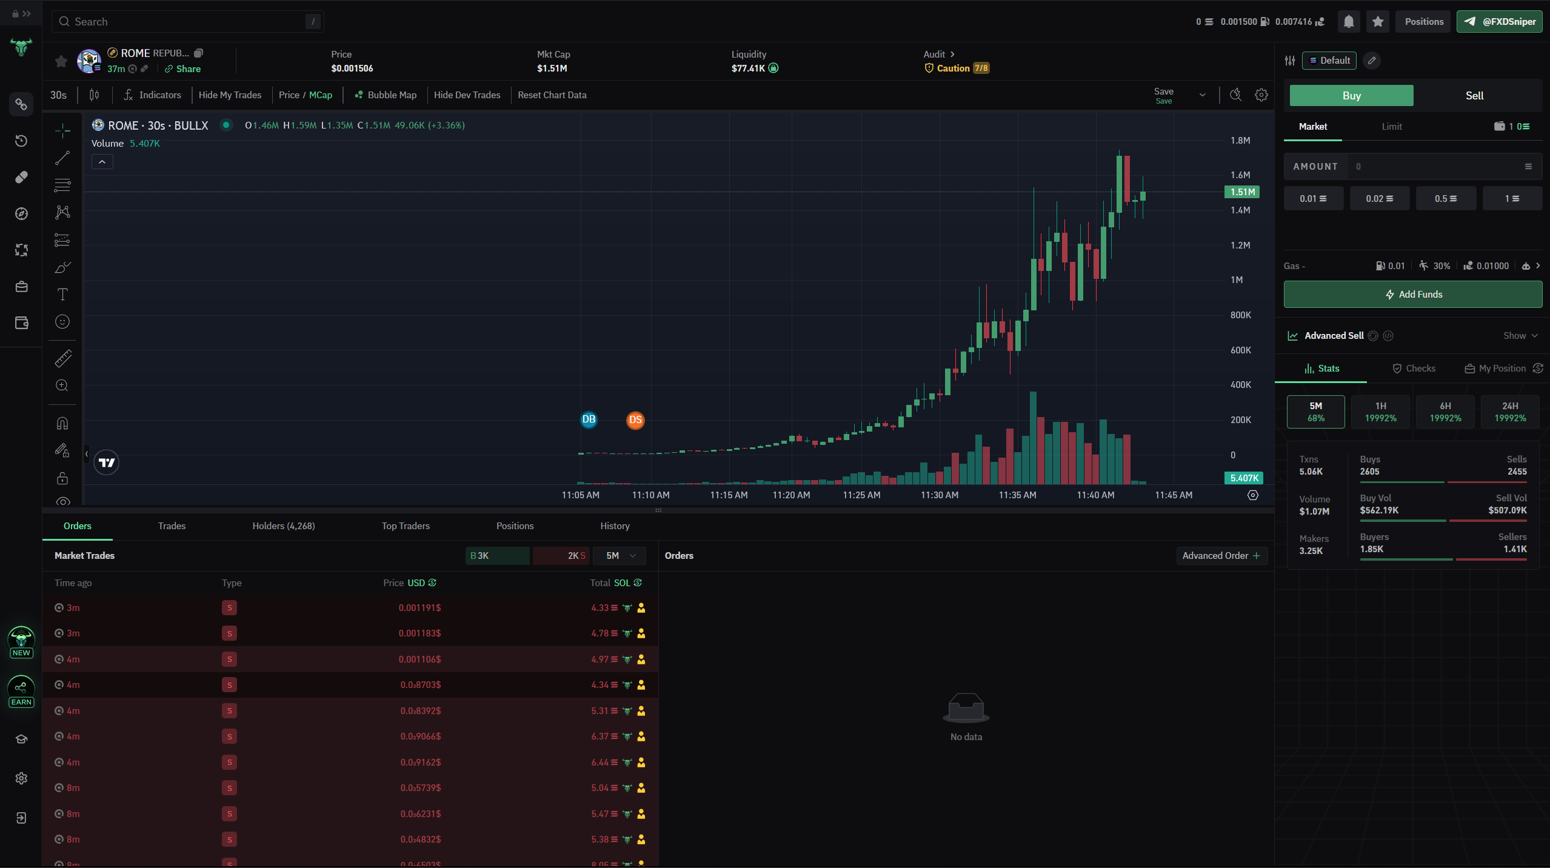
Task: Open the My Position tab
Action: click(1495, 369)
